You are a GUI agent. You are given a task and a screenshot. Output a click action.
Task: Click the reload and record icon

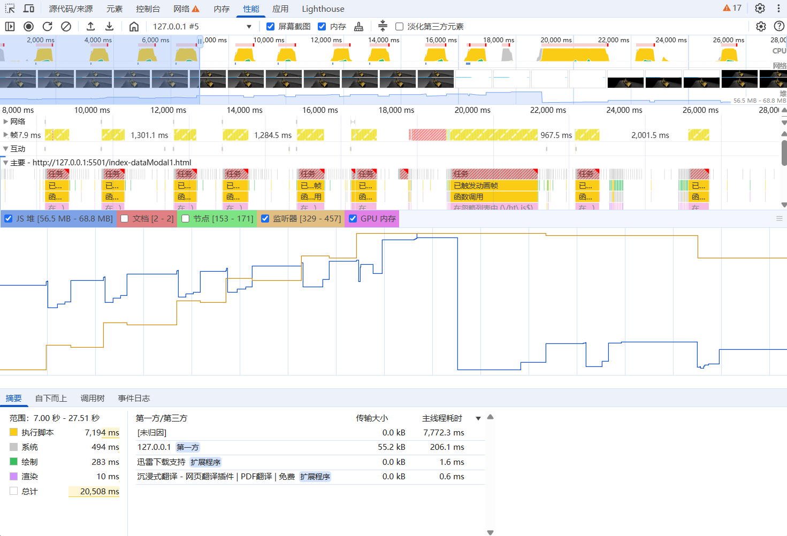pos(48,26)
